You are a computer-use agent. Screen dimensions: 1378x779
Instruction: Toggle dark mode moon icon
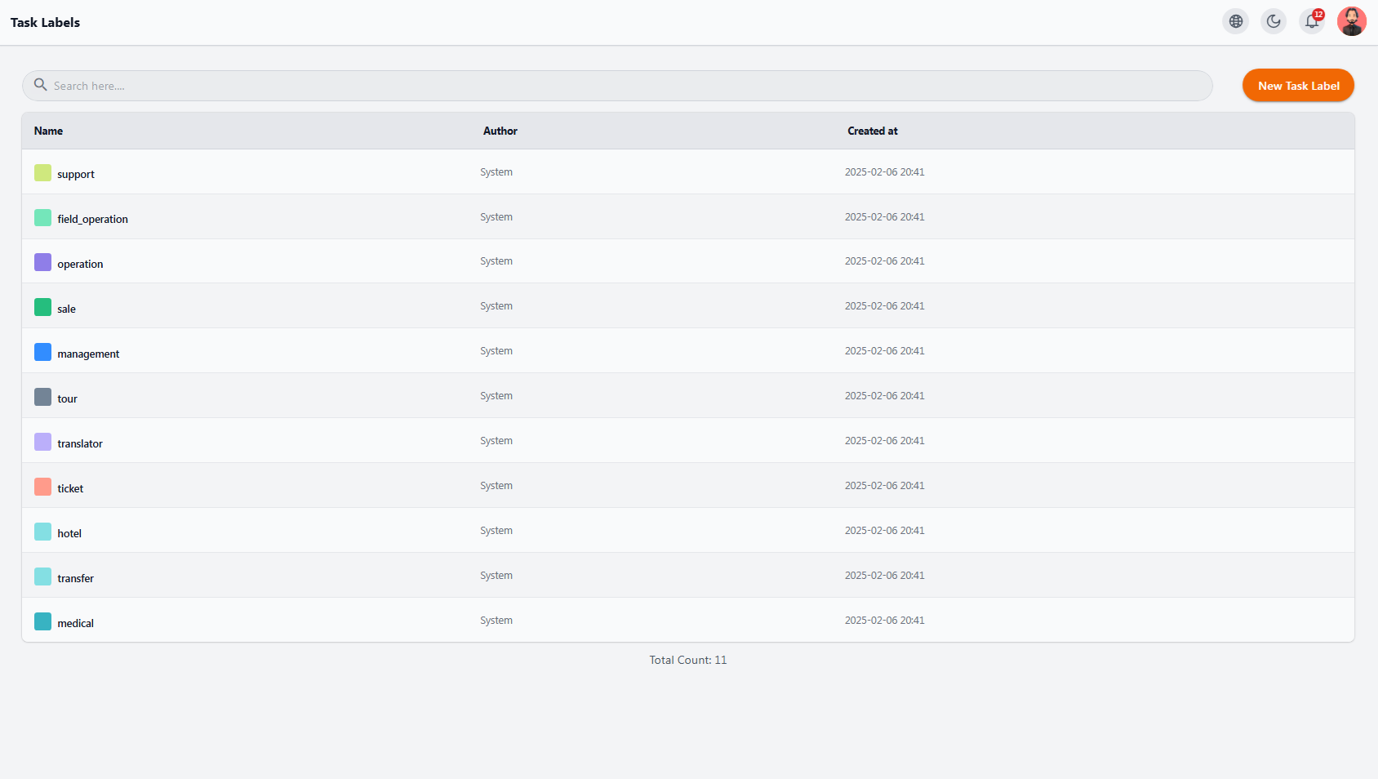pos(1274,21)
